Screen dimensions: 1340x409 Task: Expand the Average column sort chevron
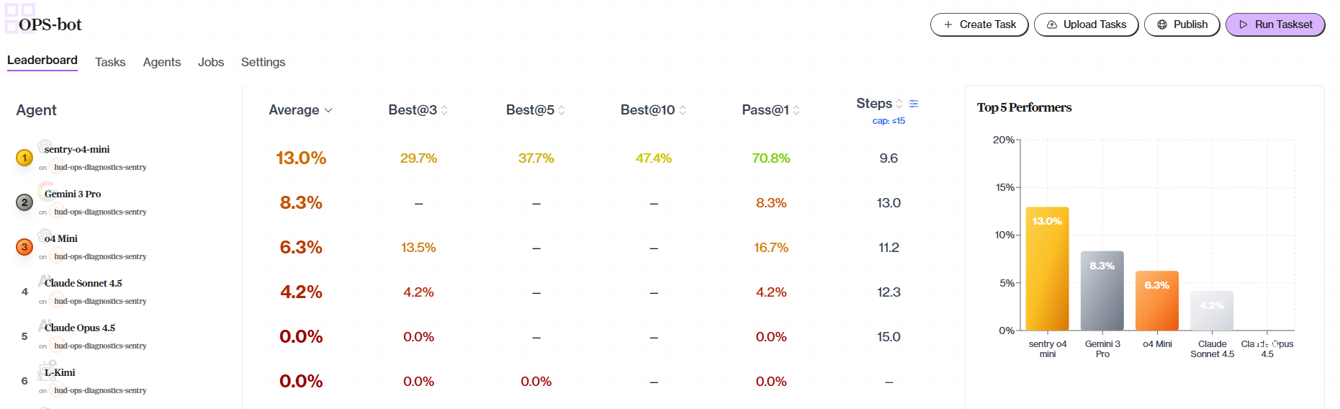tap(328, 110)
